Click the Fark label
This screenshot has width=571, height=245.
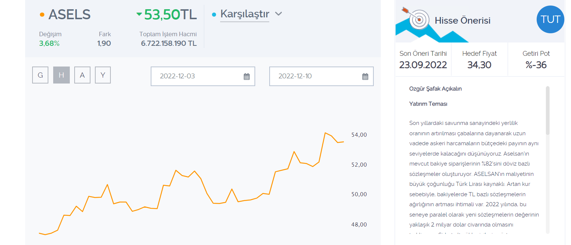coord(105,34)
